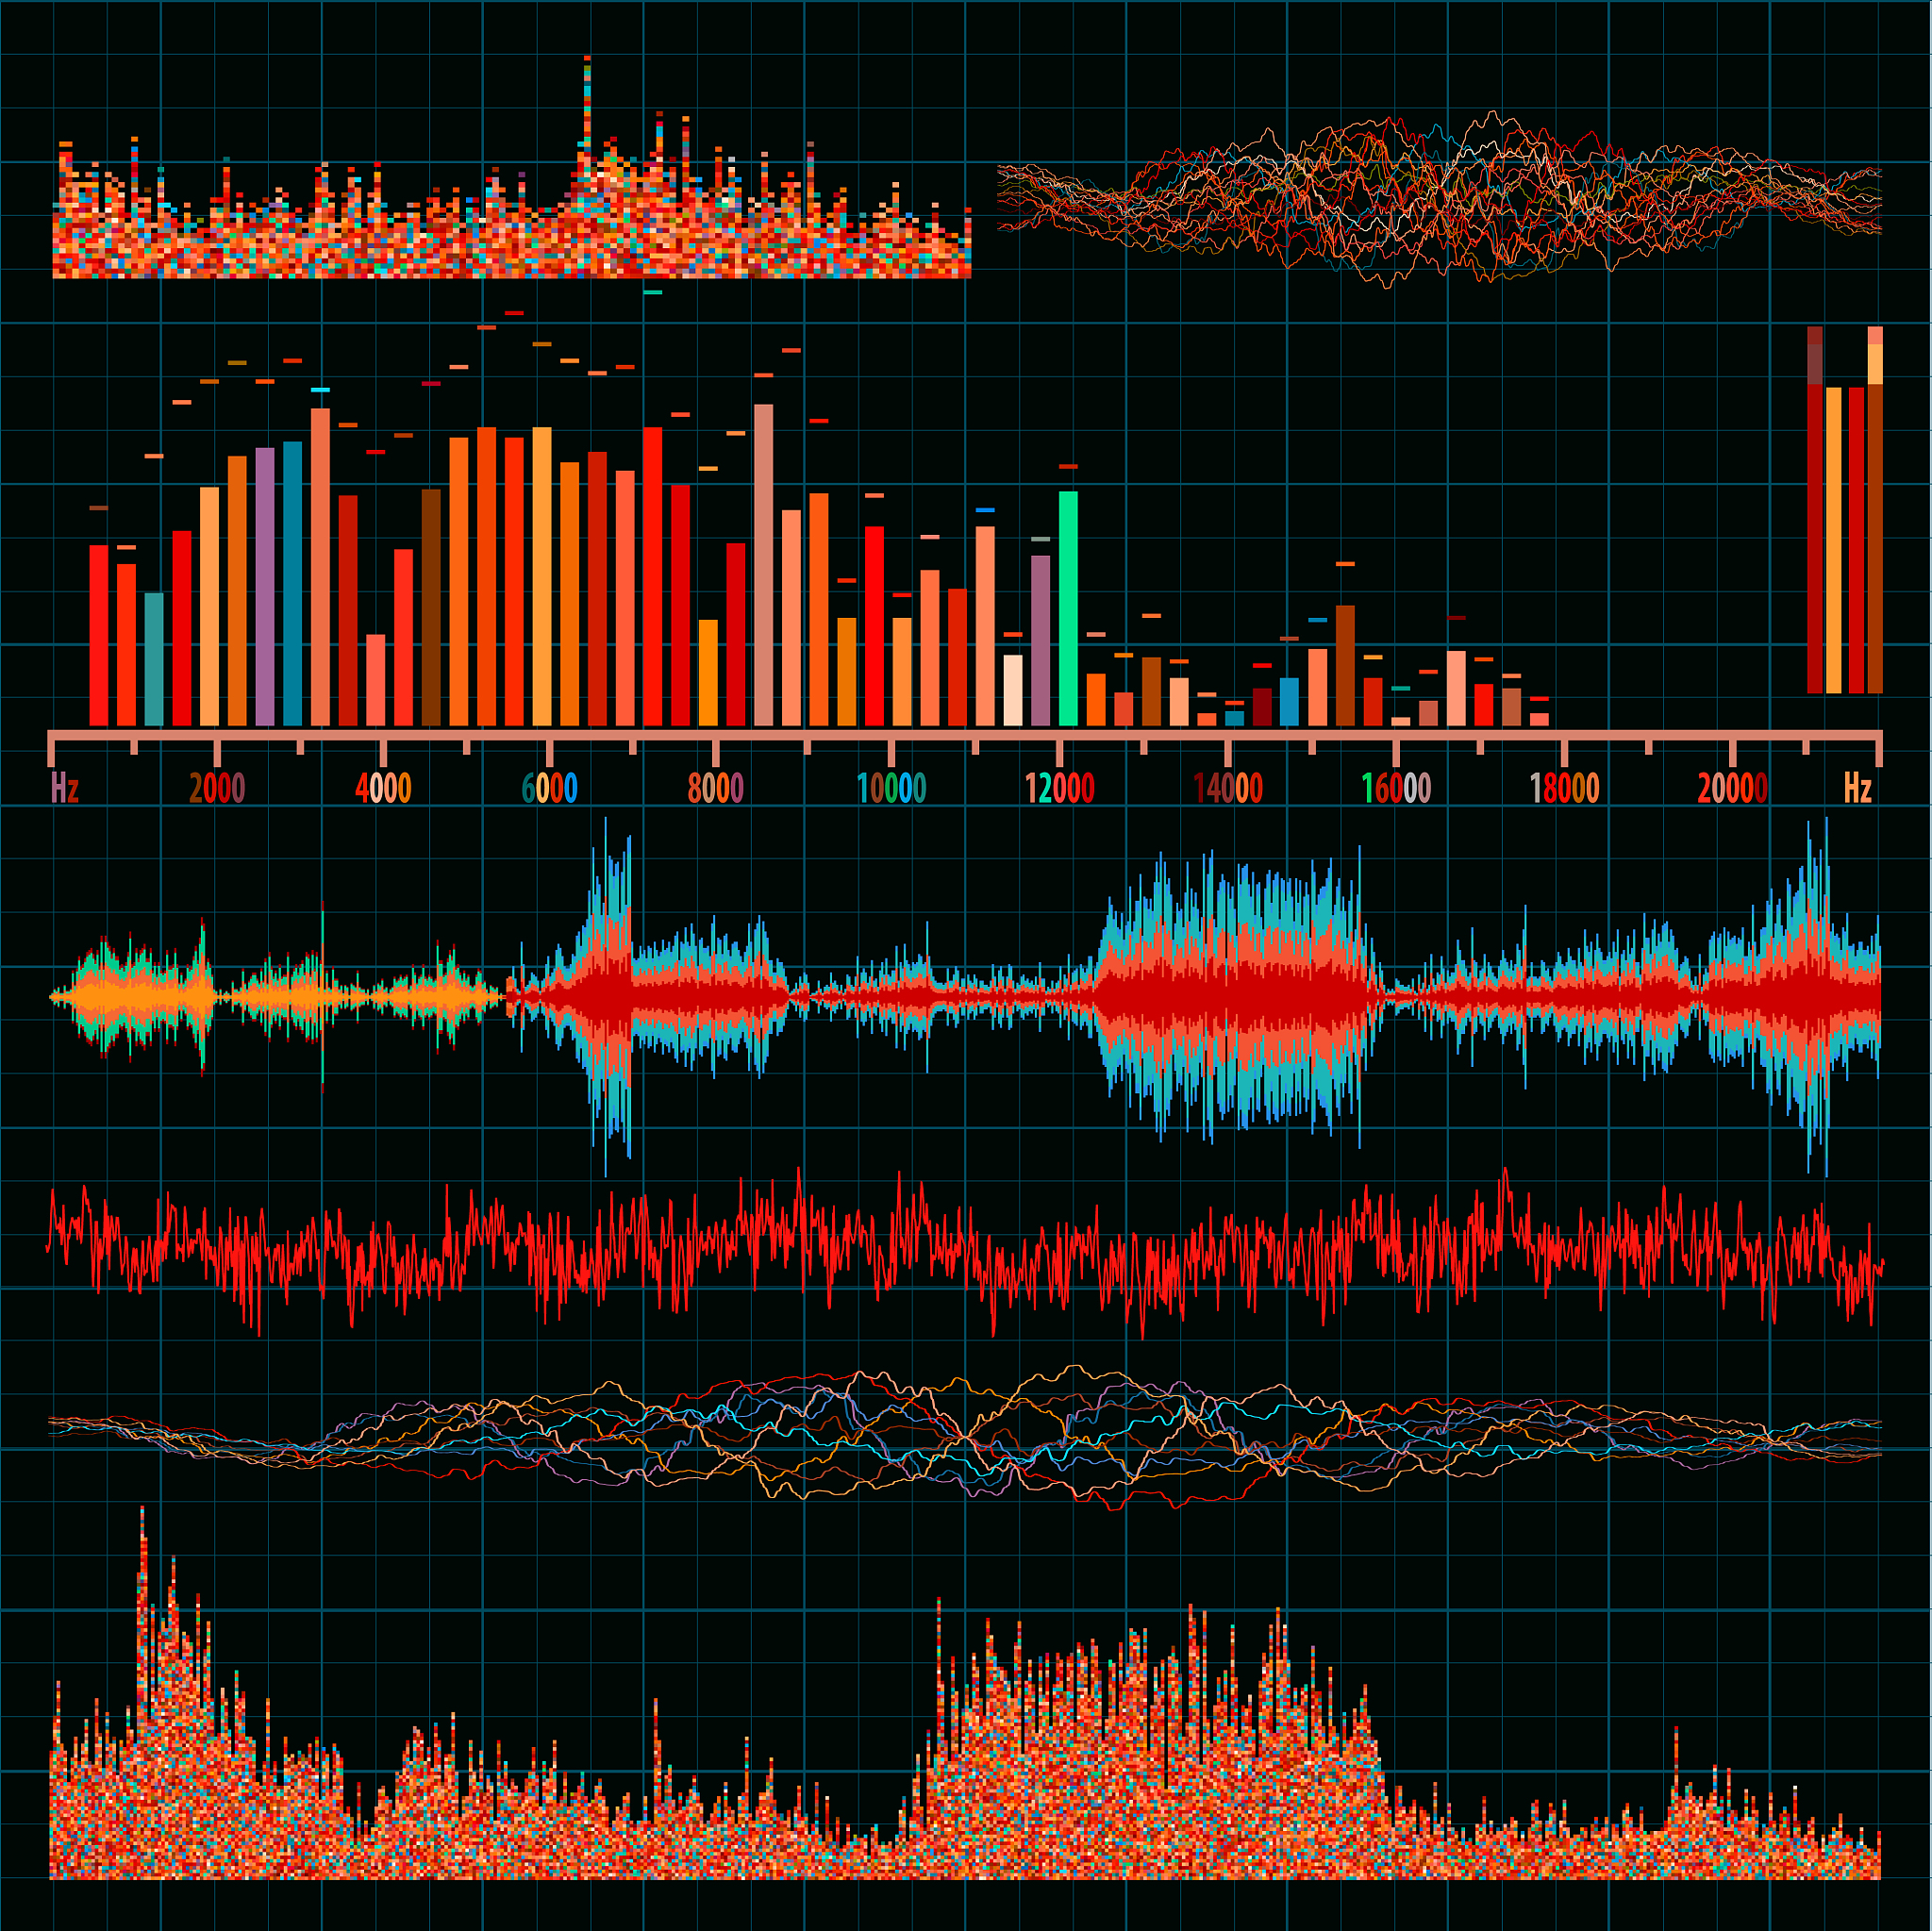Image resolution: width=1932 pixels, height=1931 pixels.
Task: Click the teal bar near 1000 Hz
Action: 154,660
